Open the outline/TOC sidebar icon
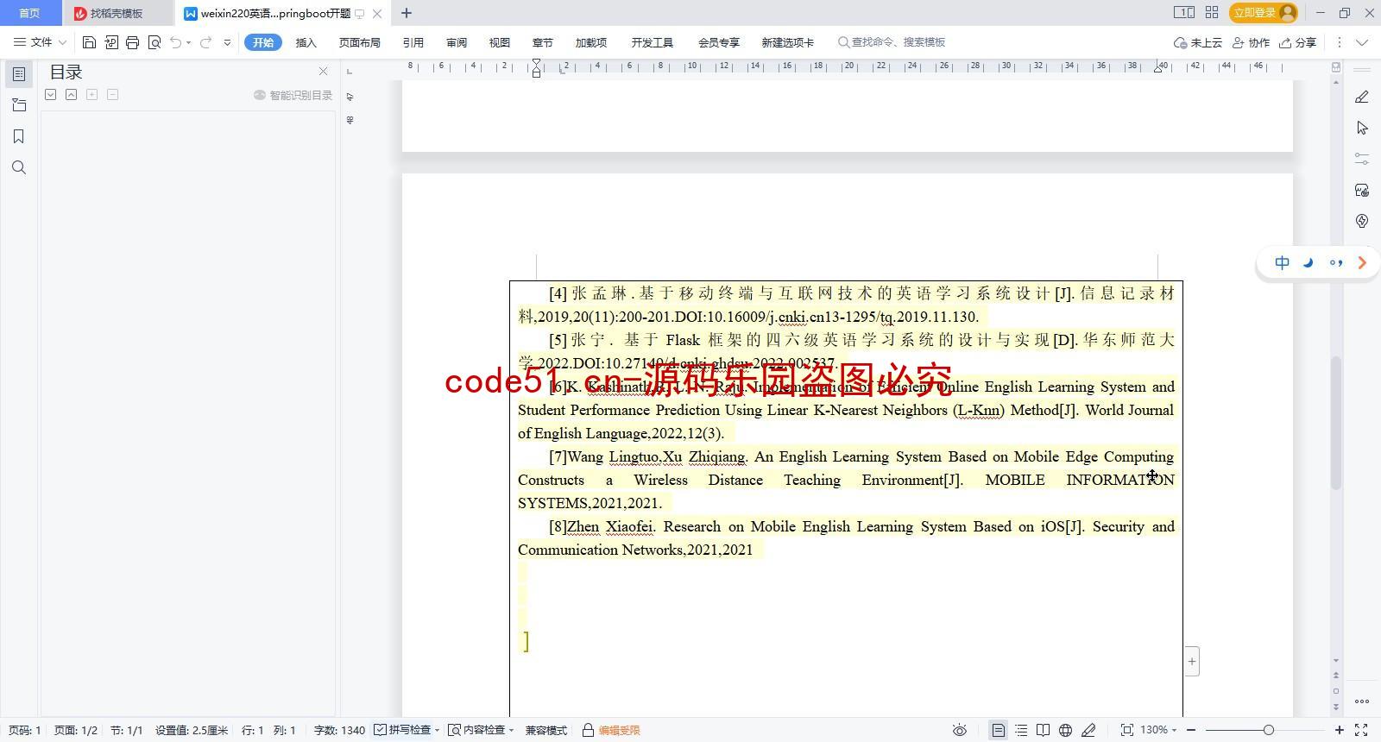 (19, 74)
